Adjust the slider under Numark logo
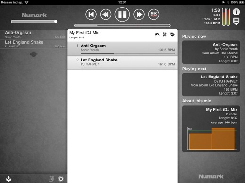The width and height of the screenshot is (245, 183). coord(34,22)
